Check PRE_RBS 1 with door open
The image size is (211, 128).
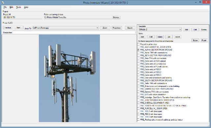[138, 111]
